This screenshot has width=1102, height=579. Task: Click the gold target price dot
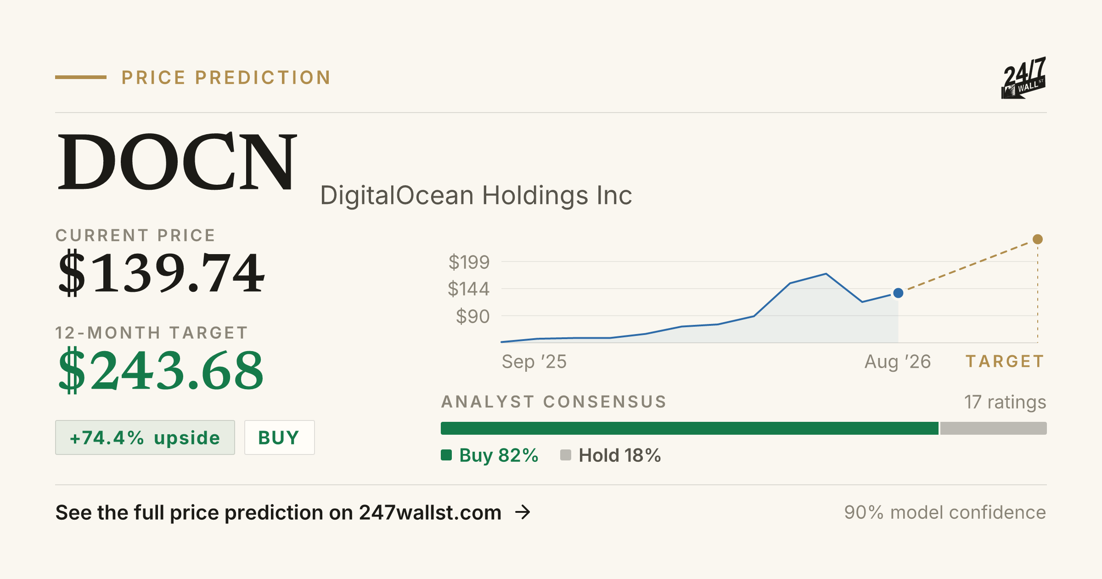point(1037,239)
